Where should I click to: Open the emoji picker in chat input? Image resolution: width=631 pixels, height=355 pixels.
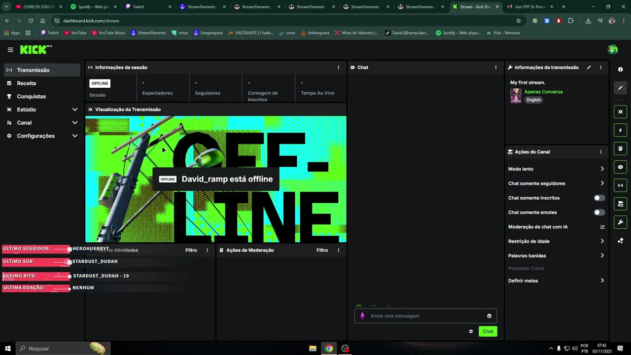point(489,316)
